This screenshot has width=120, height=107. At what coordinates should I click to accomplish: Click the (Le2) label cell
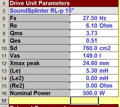[40, 78]
